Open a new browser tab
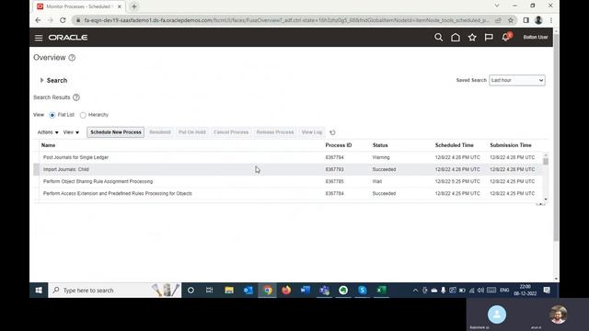Screen dimensions: 589x331 (134, 6)
